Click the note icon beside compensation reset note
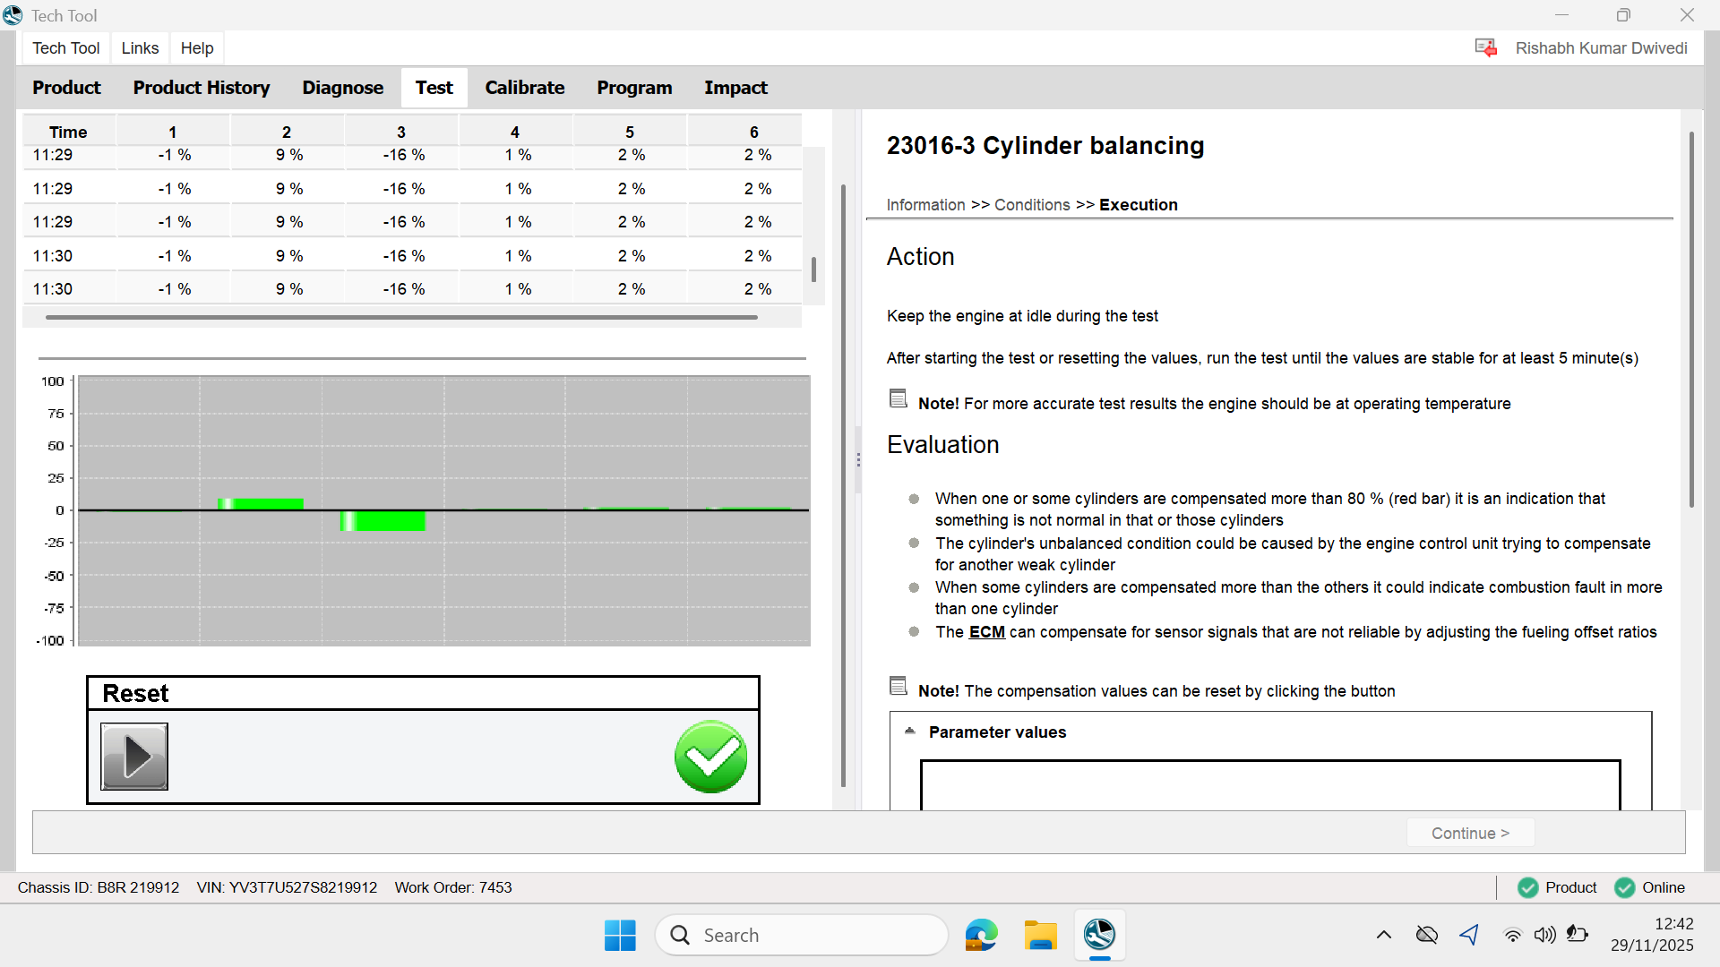Screen dimensions: 1720x967 (898, 686)
